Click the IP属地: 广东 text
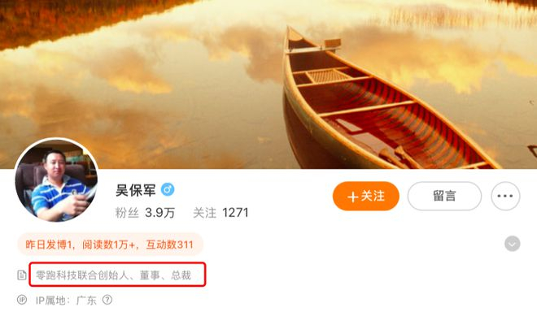537x329 pixels. coord(66,301)
